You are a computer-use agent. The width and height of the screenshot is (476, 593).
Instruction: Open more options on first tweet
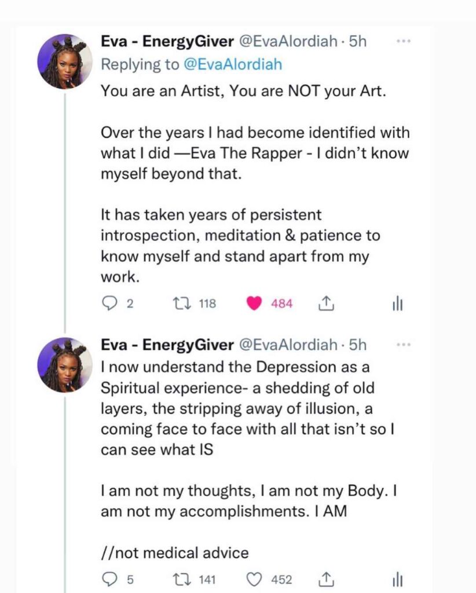[x=403, y=42]
